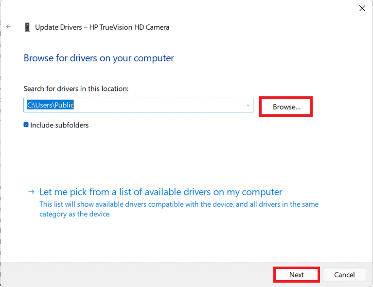Click the 'Browse for drivers on your computer' heading
This screenshot has height=287, width=373.
(99, 58)
